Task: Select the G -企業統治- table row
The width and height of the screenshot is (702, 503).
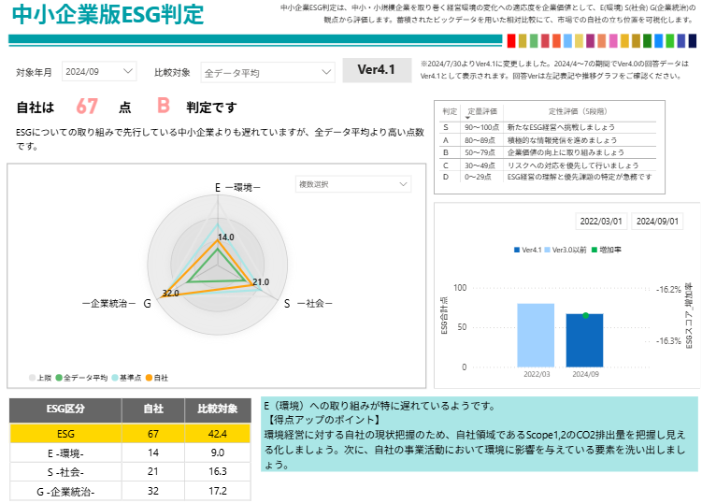Action: (x=130, y=491)
